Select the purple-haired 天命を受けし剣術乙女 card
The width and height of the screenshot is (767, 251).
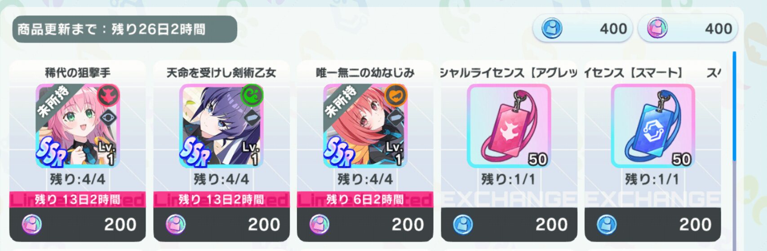222,126
